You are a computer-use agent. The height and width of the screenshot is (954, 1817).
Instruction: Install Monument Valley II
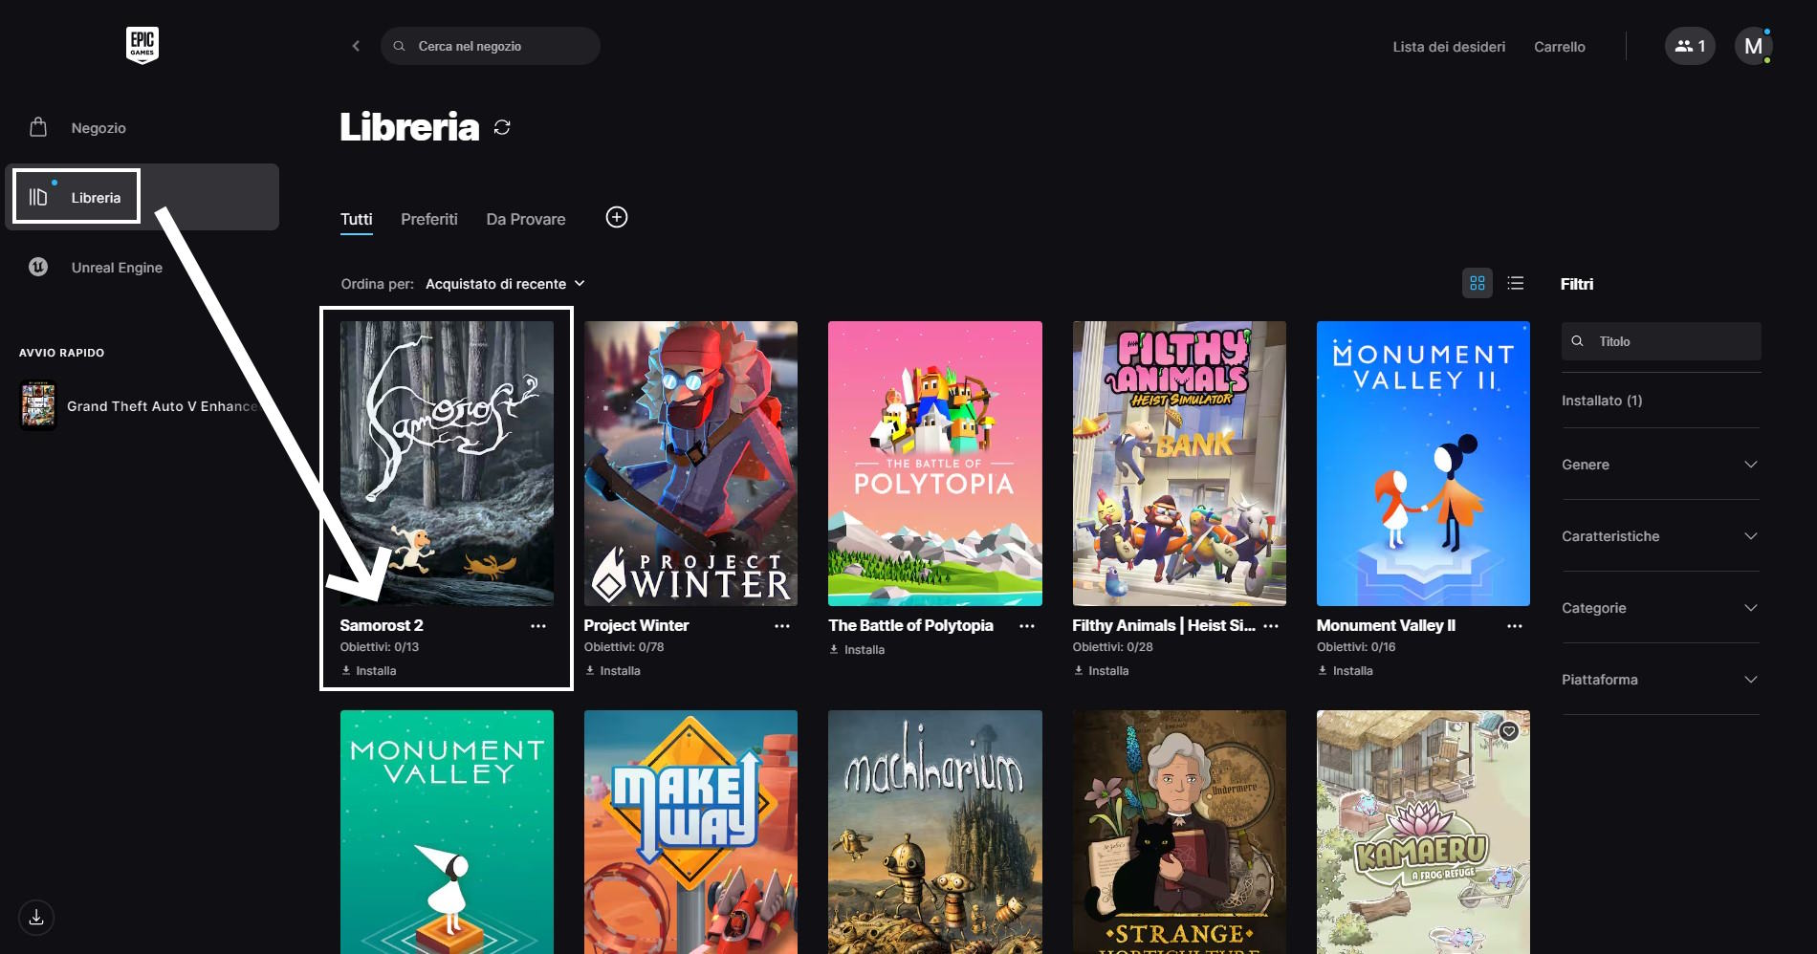click(x=1346, y=670)
